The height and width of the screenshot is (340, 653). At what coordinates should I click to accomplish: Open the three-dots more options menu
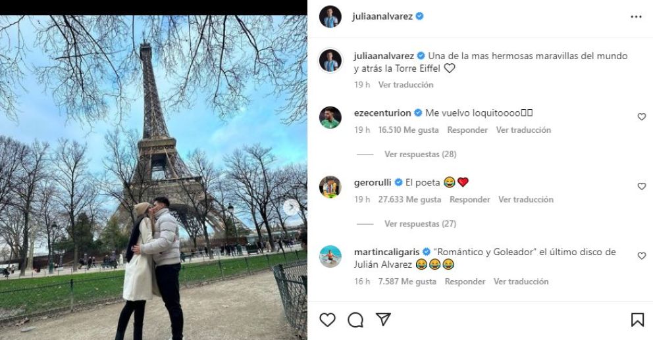[636, 16]
